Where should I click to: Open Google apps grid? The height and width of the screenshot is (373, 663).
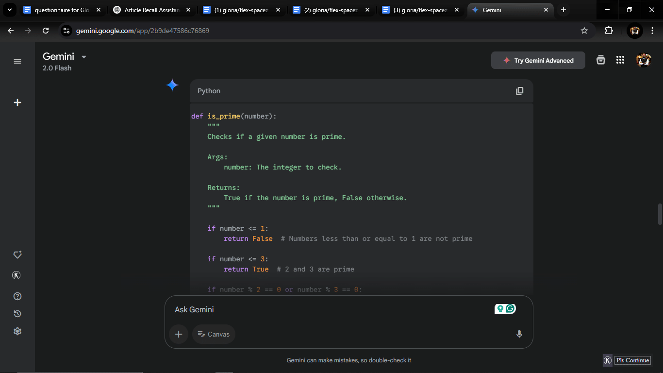pos(620,60)
